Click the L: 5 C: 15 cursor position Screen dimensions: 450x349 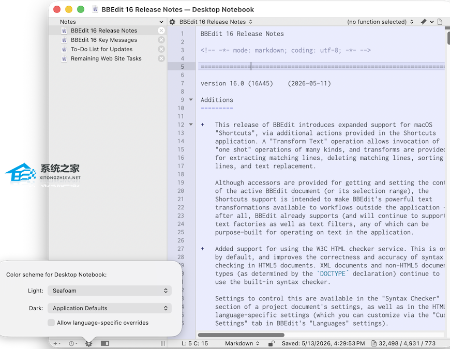coord(194,343)
